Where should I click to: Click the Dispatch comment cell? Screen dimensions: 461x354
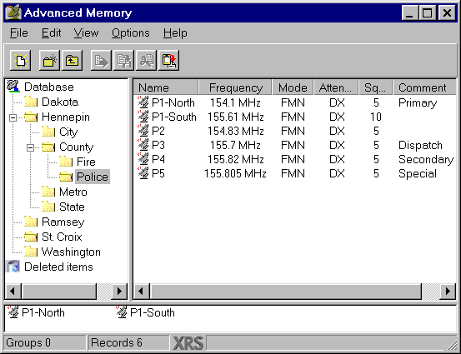click(x=420, y=145)
